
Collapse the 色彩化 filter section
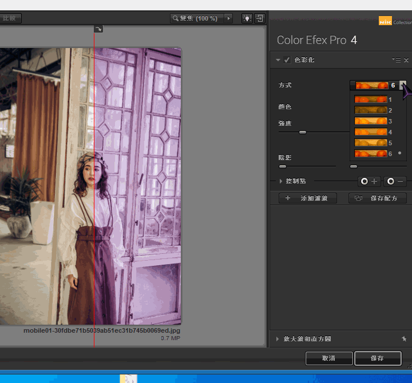coord(278,60)
